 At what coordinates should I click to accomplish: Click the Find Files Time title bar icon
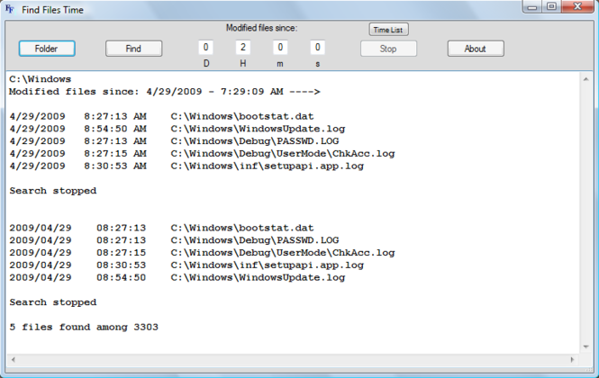pyautogui.click(x=10, y=9)
